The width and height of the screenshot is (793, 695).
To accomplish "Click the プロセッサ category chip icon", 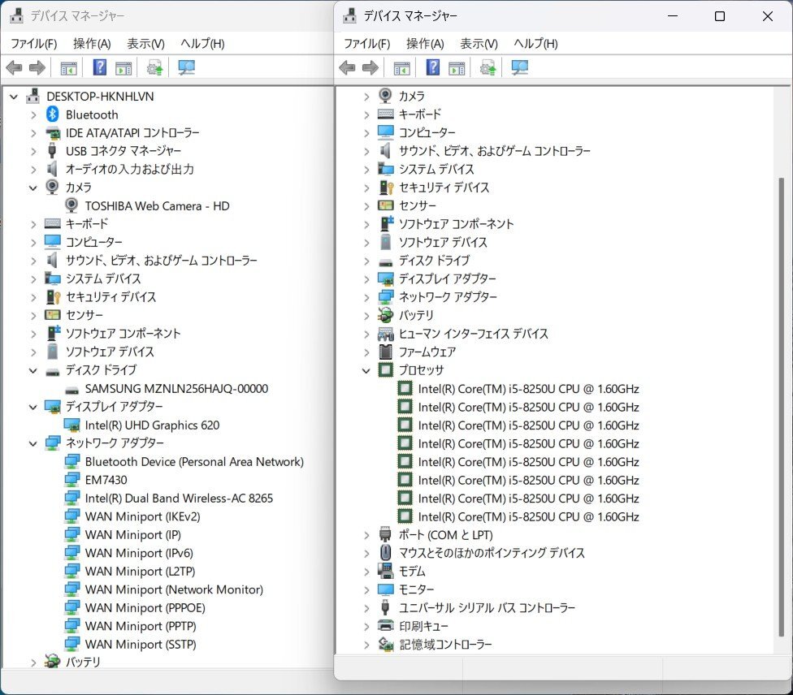I will tap(386, 370).
